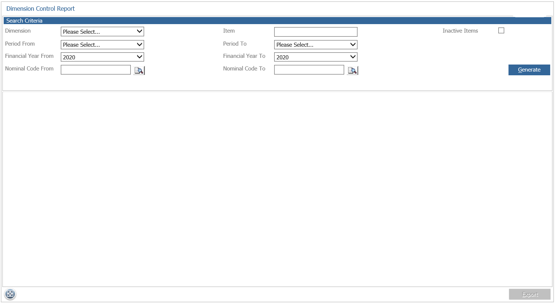Click the Dimension Control Report title
555x303 pixels.
coord(40,9)
